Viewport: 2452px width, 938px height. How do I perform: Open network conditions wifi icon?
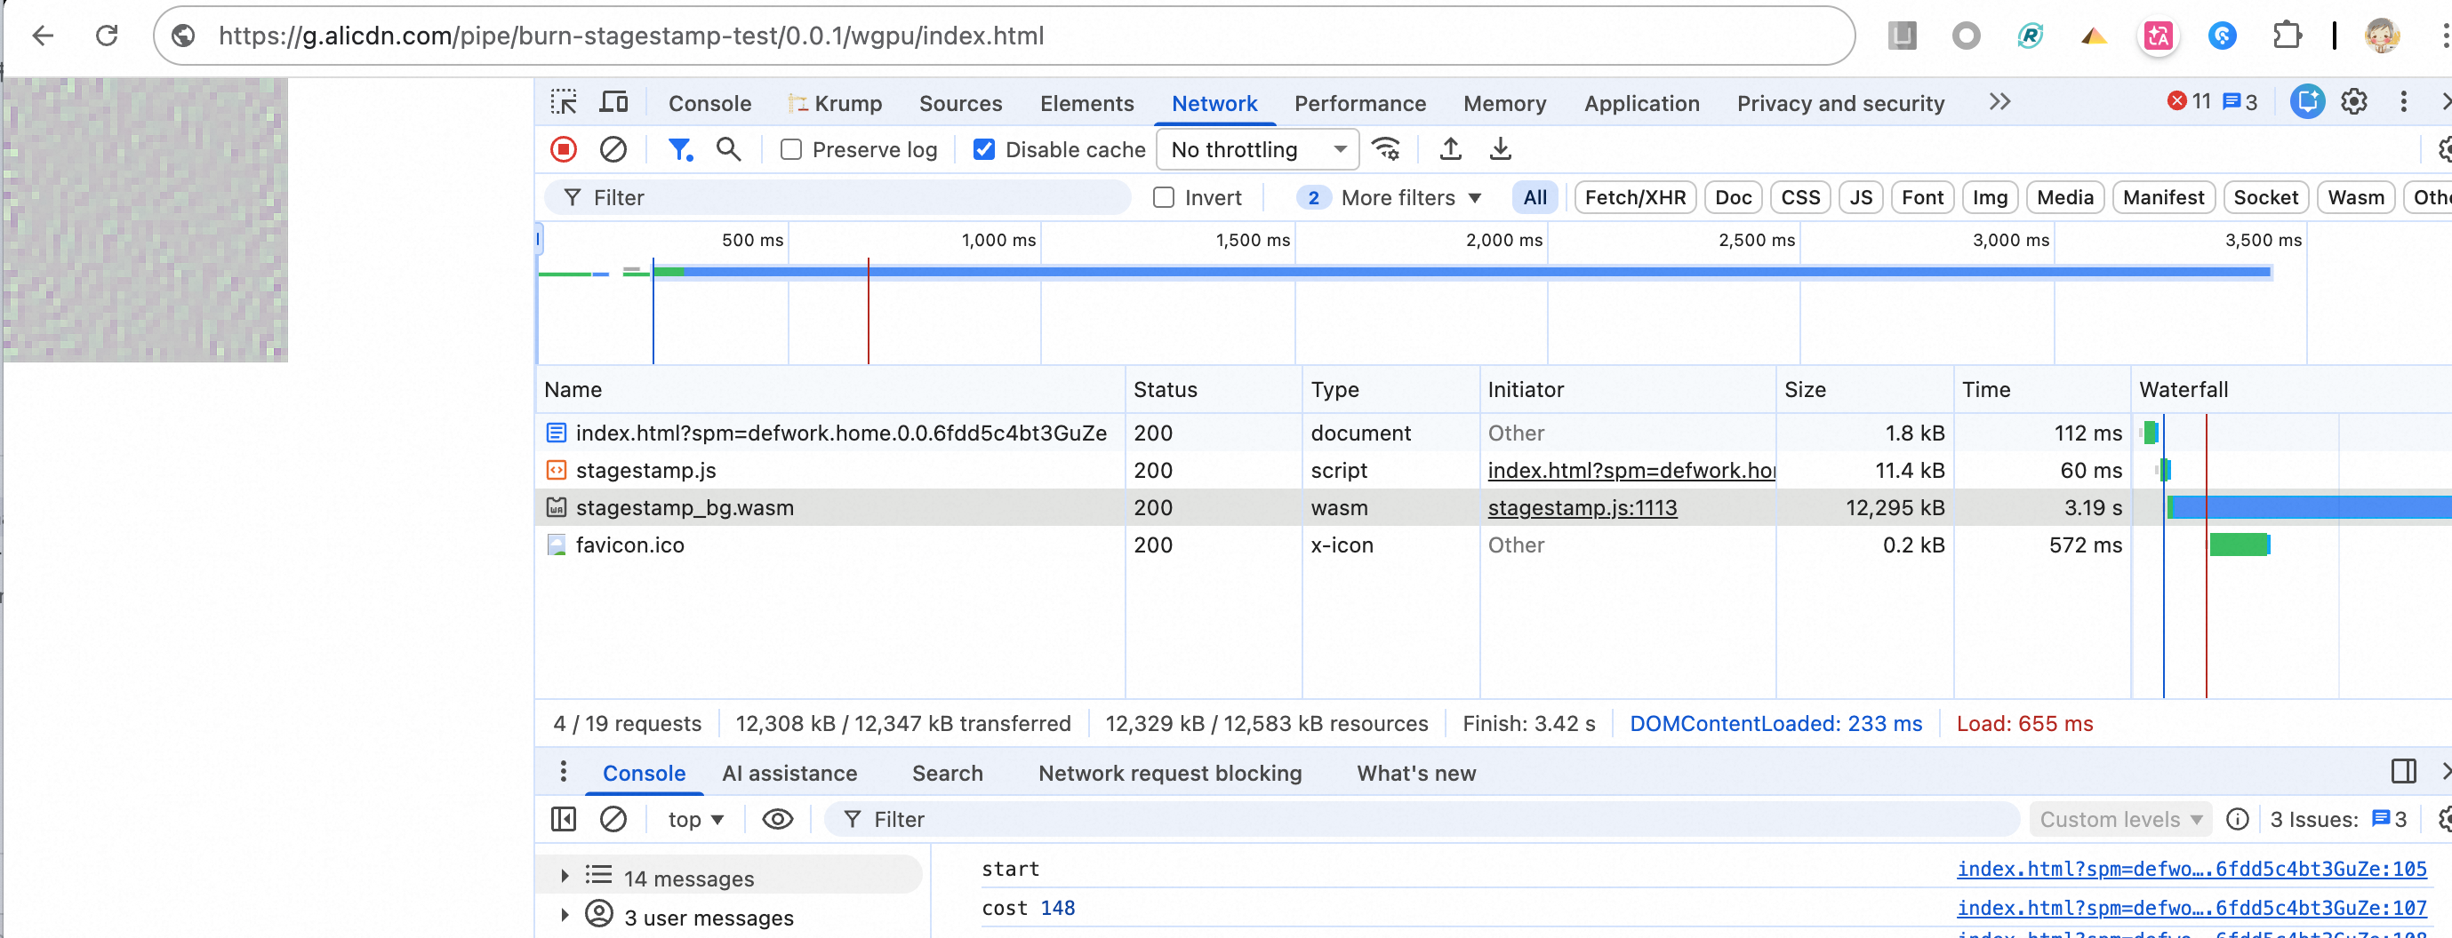coord(1386,149)
